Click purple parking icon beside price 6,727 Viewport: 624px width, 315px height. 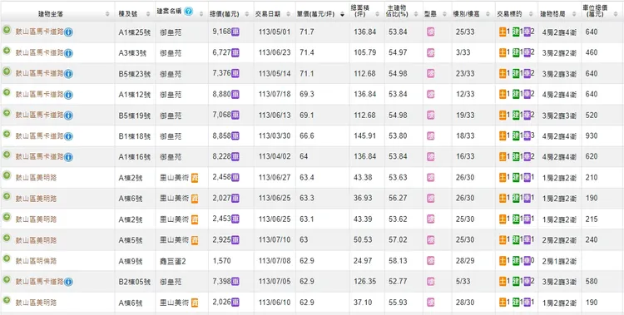click(235, 52)
